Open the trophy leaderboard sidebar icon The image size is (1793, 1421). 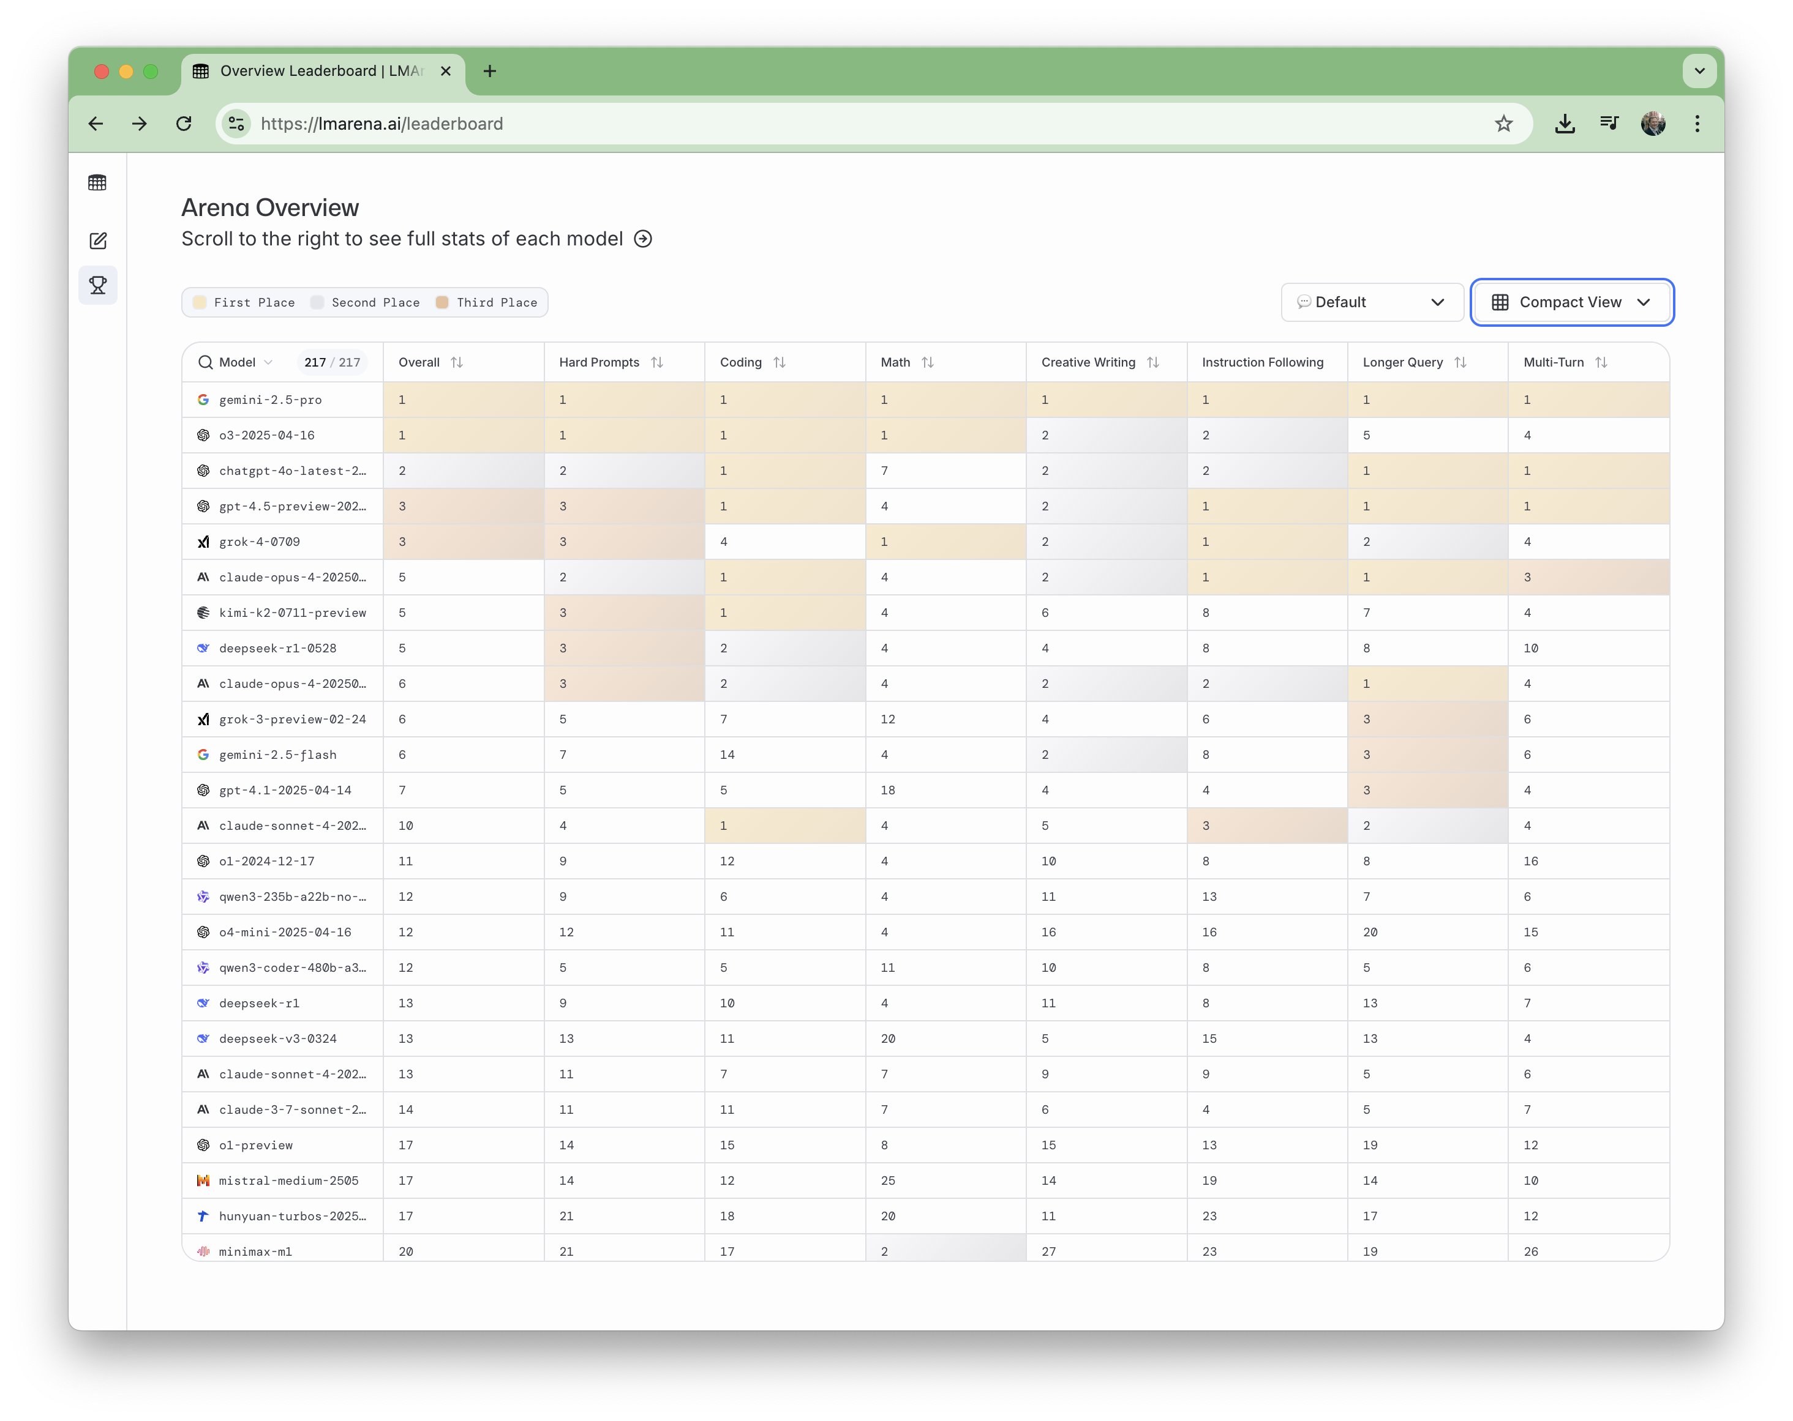pyautogui.click(x=97, y=285)
